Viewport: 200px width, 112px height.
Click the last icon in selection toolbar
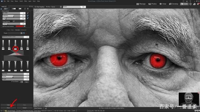pyautogui.click(x=28, y=9)
